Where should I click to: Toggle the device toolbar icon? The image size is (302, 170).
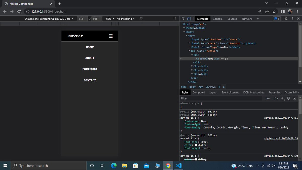click(x=189, y=19)
